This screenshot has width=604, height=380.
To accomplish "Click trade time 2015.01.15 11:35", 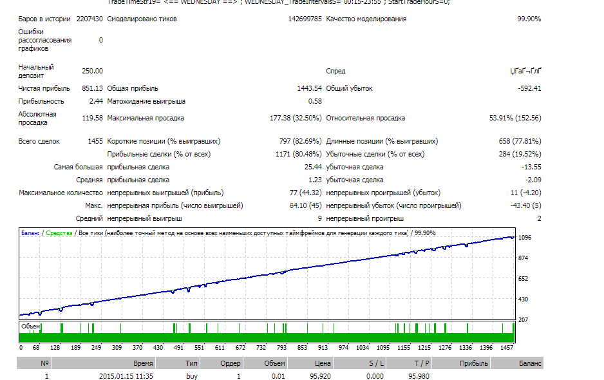I will coord(126,376).
